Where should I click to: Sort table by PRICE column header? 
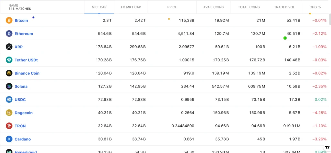tap(172, 7)
